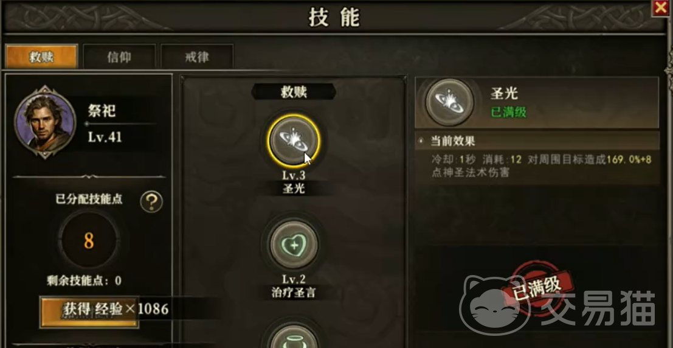Open the question mark help icon
Viewport: 673px width, 348px height.
[x=151, y=201]
